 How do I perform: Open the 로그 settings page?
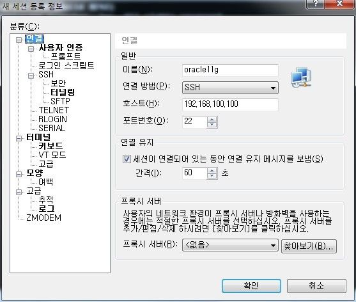pos(46,209)
